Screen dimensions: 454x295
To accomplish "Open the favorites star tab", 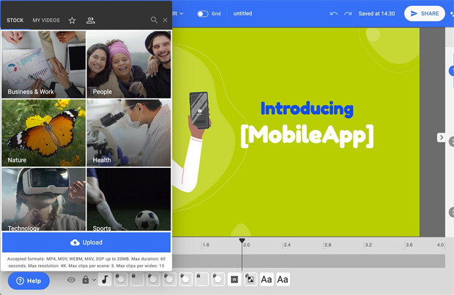I will tap(72, 20).
